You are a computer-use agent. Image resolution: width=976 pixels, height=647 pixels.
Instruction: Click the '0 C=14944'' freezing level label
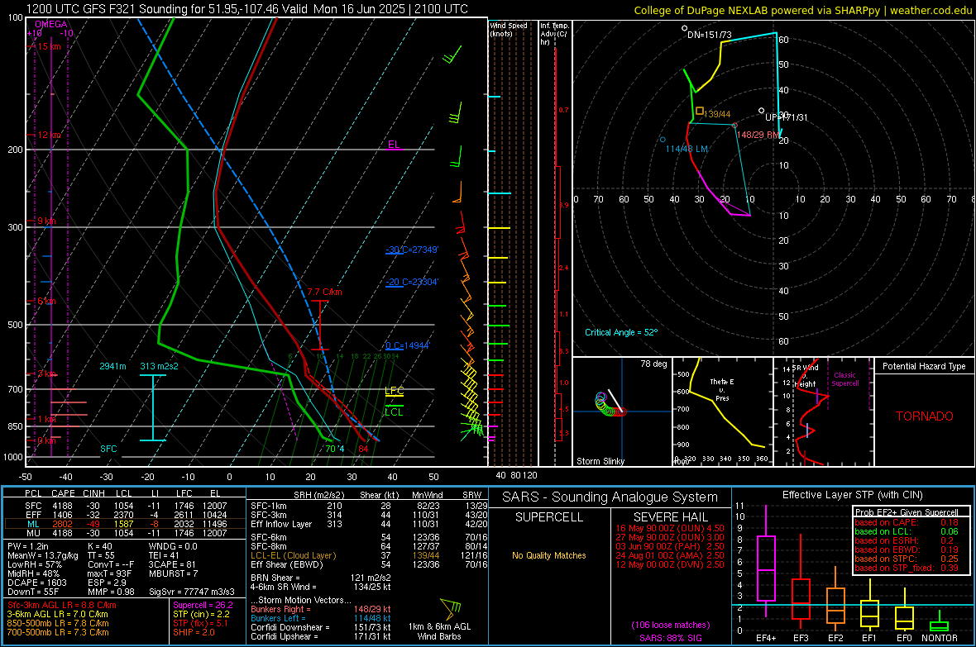tap(408, 345)
